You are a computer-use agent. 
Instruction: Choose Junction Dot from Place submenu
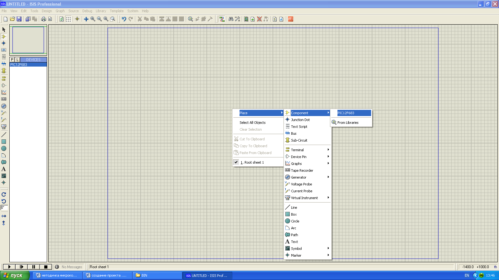307,120
